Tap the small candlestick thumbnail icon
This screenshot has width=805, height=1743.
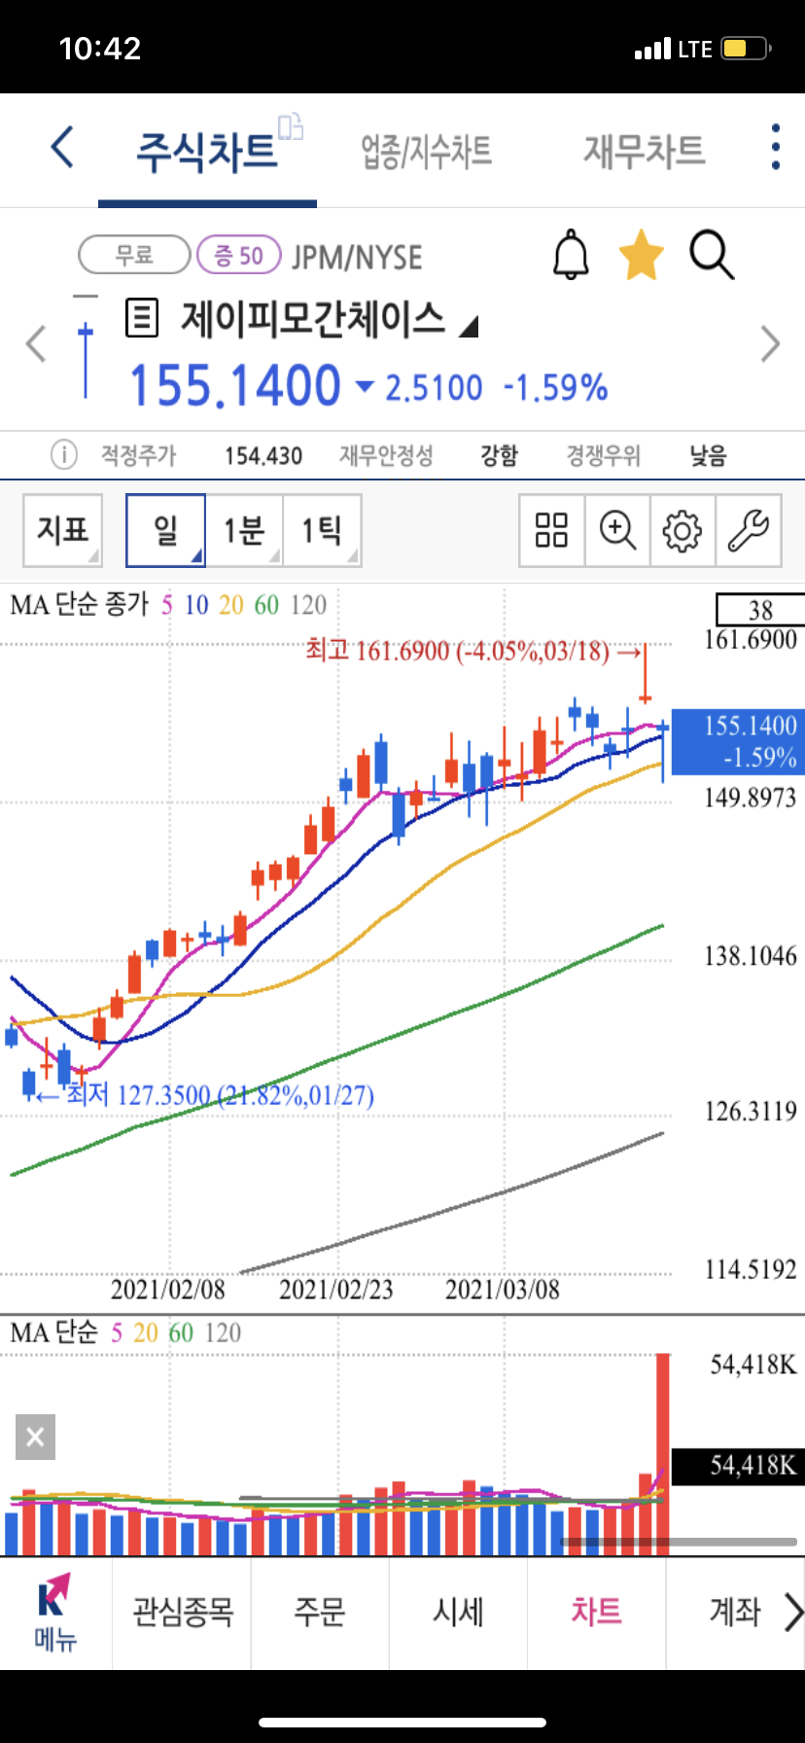(86, 346)
